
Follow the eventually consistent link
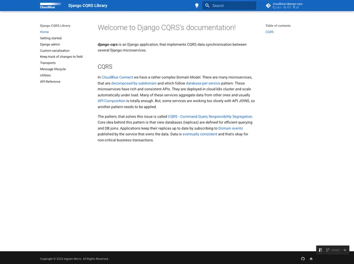coord(200,134)
